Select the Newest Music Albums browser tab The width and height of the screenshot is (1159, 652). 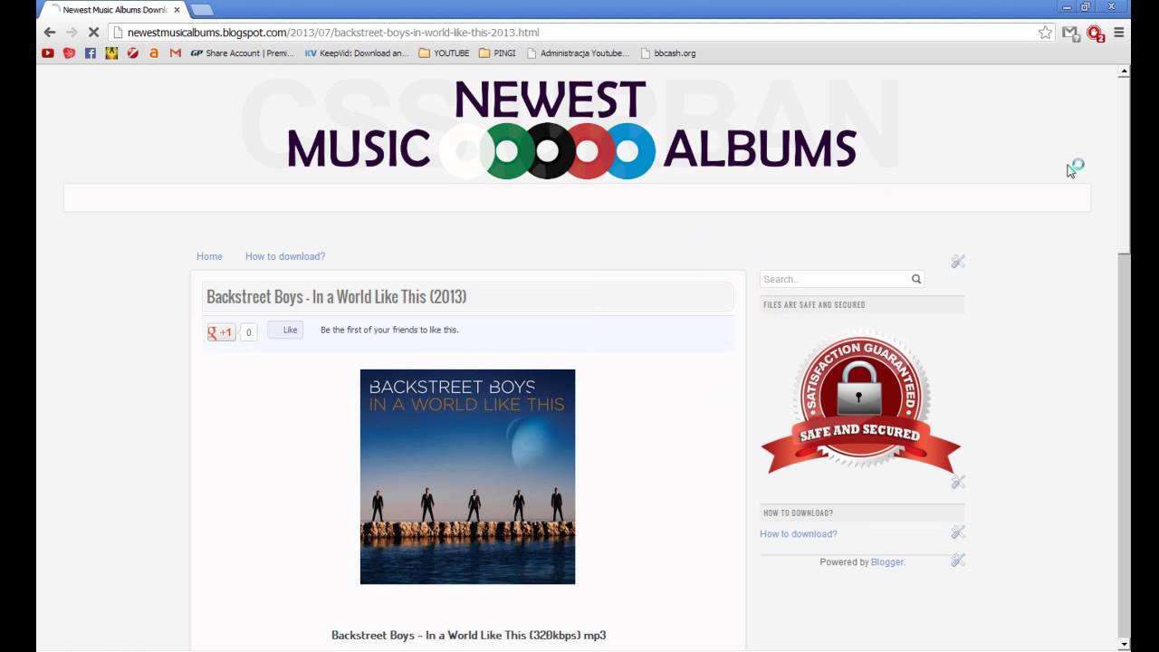point(113,10)
